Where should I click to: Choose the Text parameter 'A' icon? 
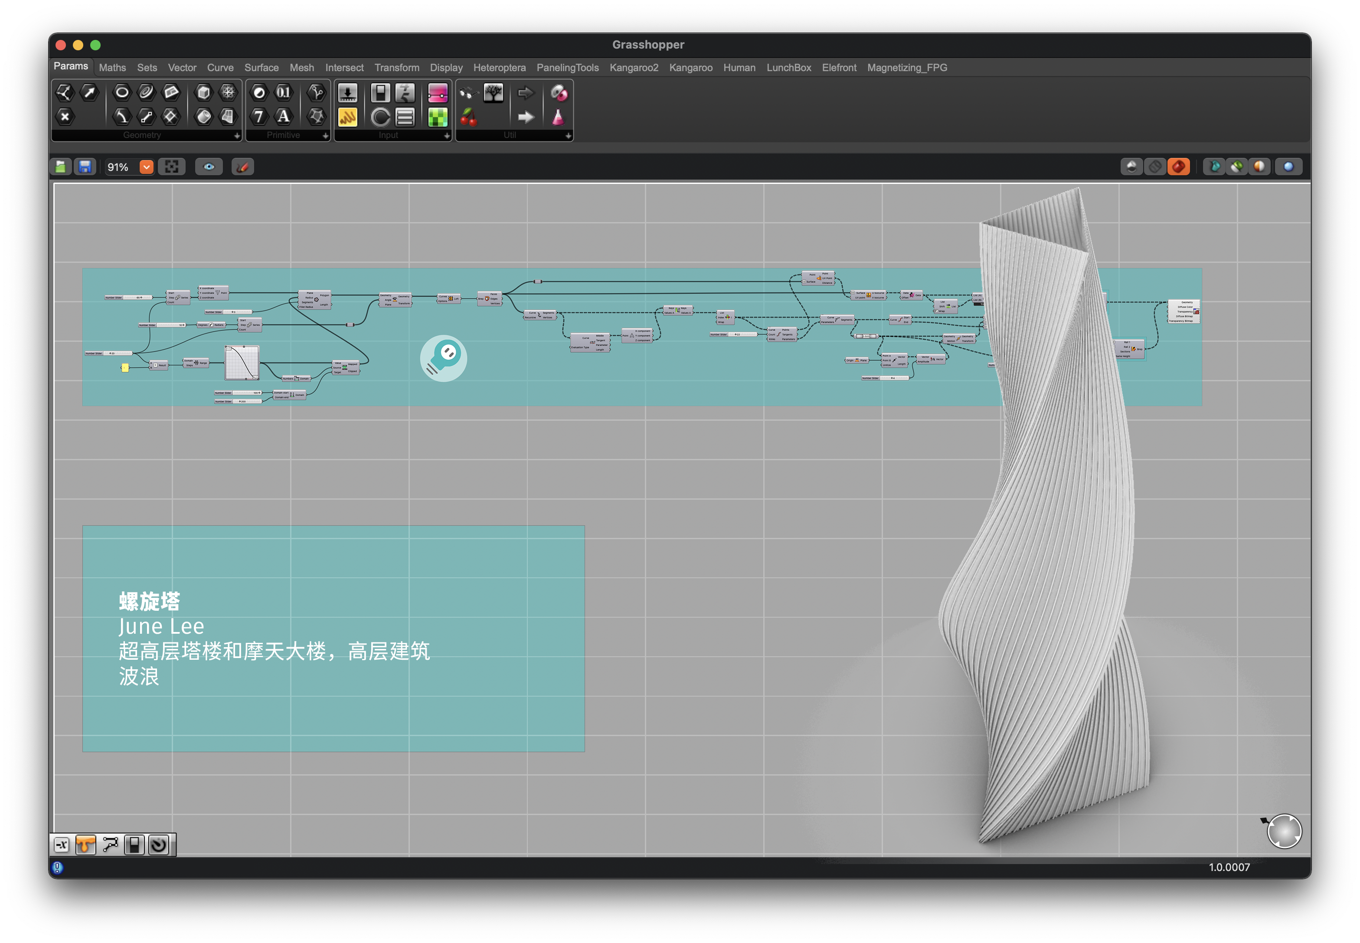[284, 116]
